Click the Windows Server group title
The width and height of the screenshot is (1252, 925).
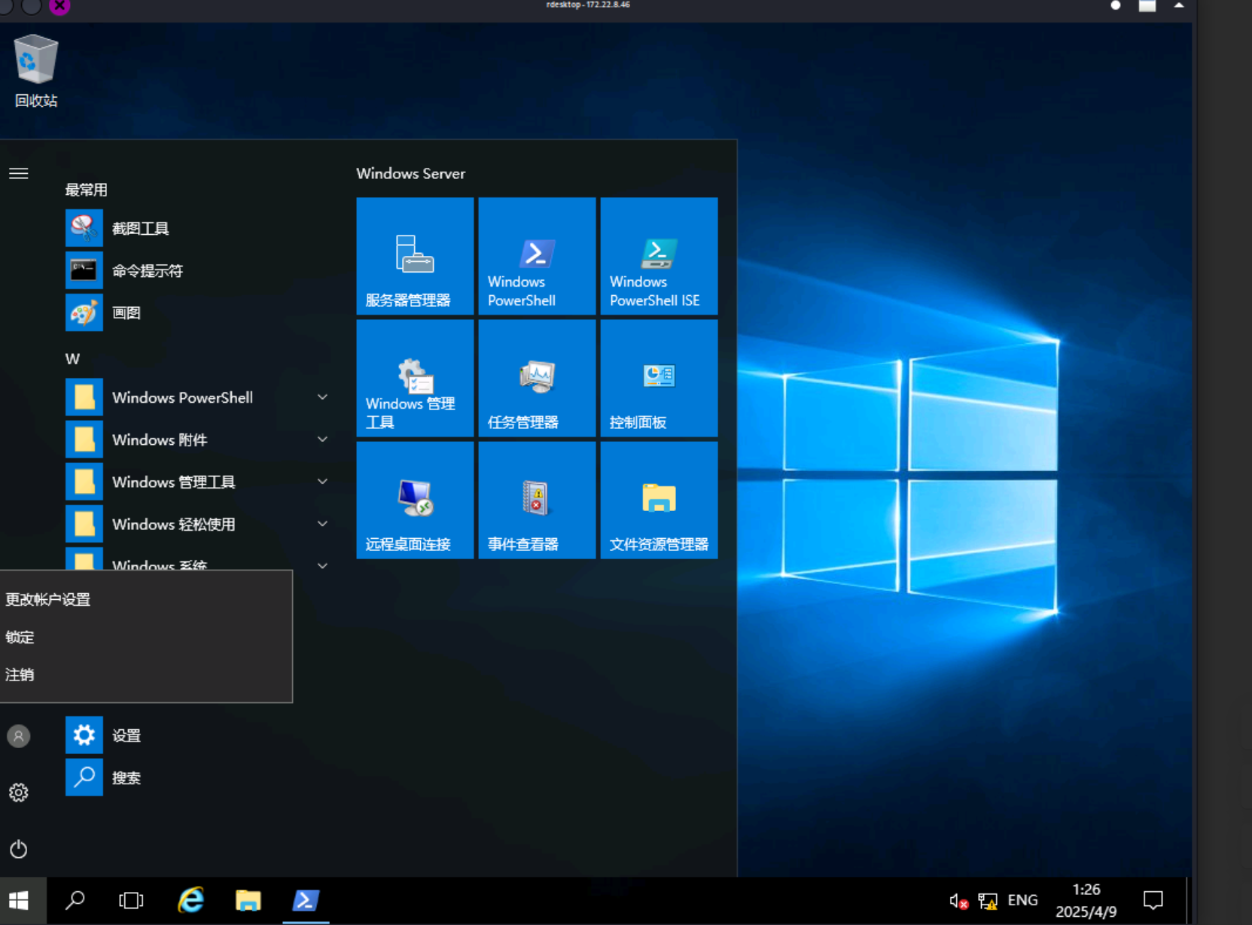[410, 174]
